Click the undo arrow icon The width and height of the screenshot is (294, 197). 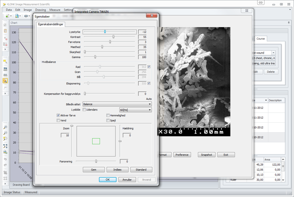[5, 159]
